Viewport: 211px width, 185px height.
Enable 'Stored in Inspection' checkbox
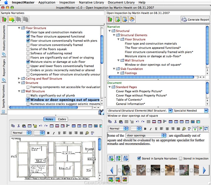(x=181, y=158)
